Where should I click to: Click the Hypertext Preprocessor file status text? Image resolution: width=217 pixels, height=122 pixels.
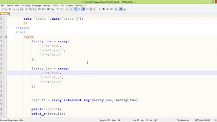click(12, 120)
